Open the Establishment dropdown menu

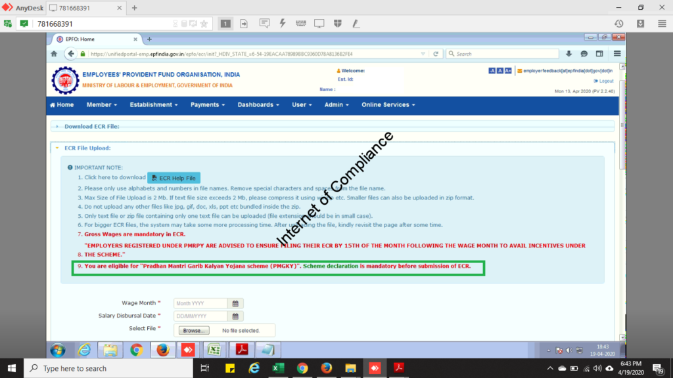coord(154,105)
